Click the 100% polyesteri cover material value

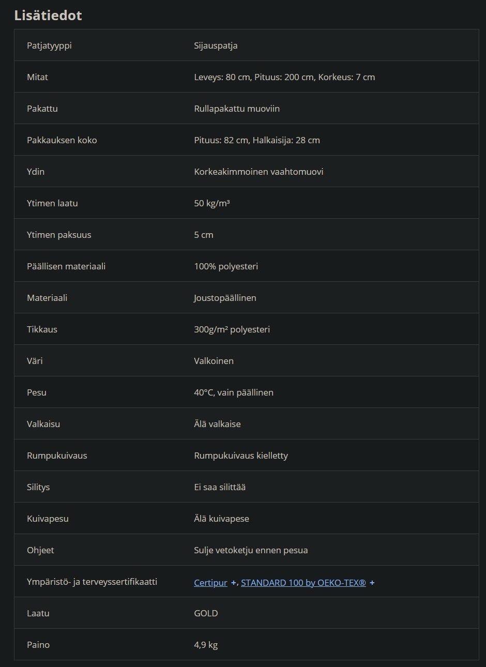pos(226,266)
